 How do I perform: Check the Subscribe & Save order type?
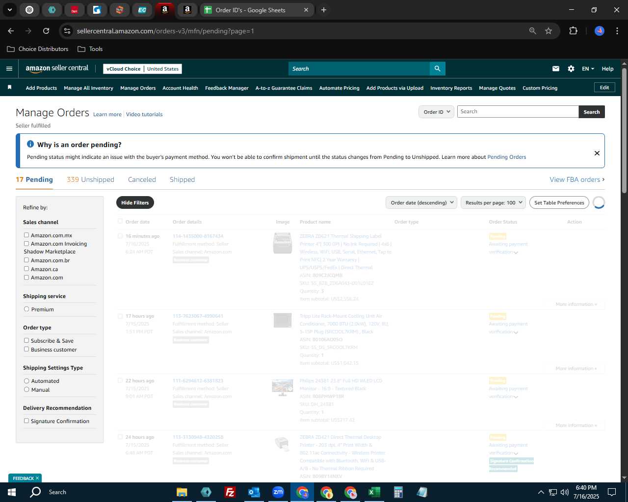pyautogui.click(x=26, y=341)
